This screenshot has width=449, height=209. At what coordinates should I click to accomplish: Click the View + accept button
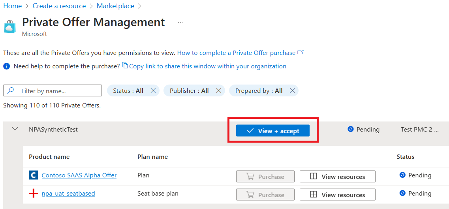[272, 131]
